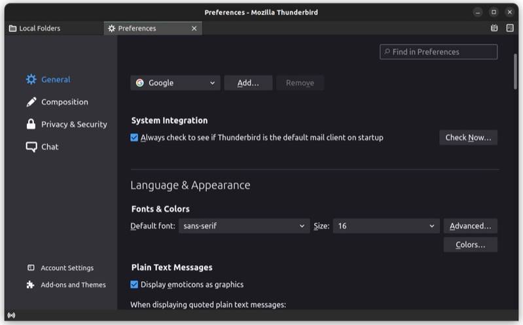Click the General gear icon in sidebar

pos(31,80)
